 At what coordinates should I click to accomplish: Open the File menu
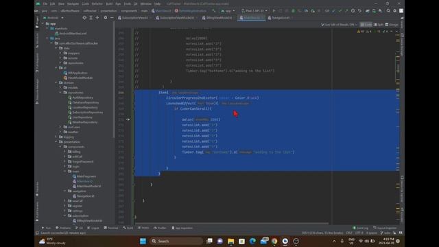45,4
